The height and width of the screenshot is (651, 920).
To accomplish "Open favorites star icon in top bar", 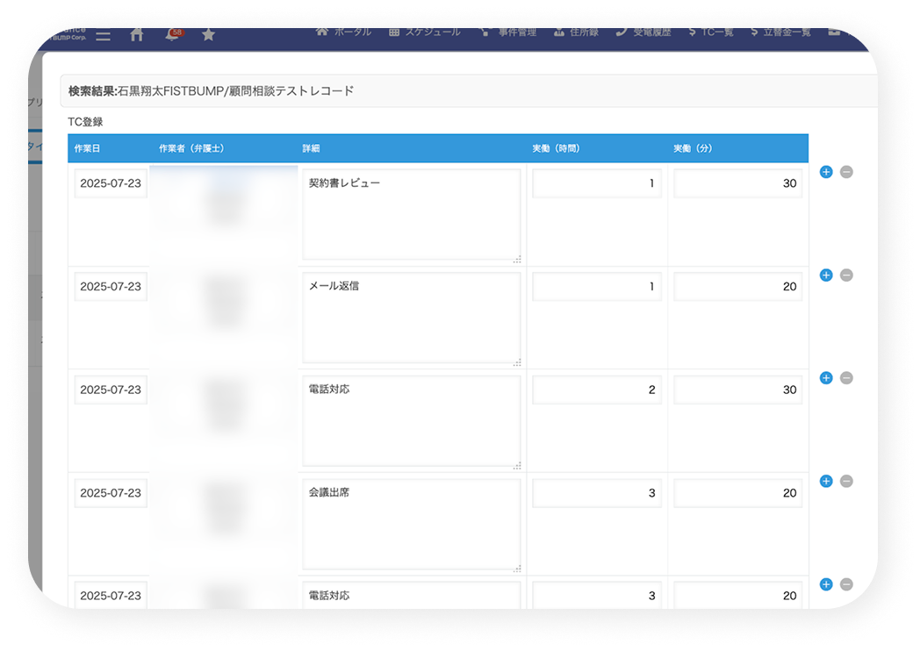I will pos(208,35).
